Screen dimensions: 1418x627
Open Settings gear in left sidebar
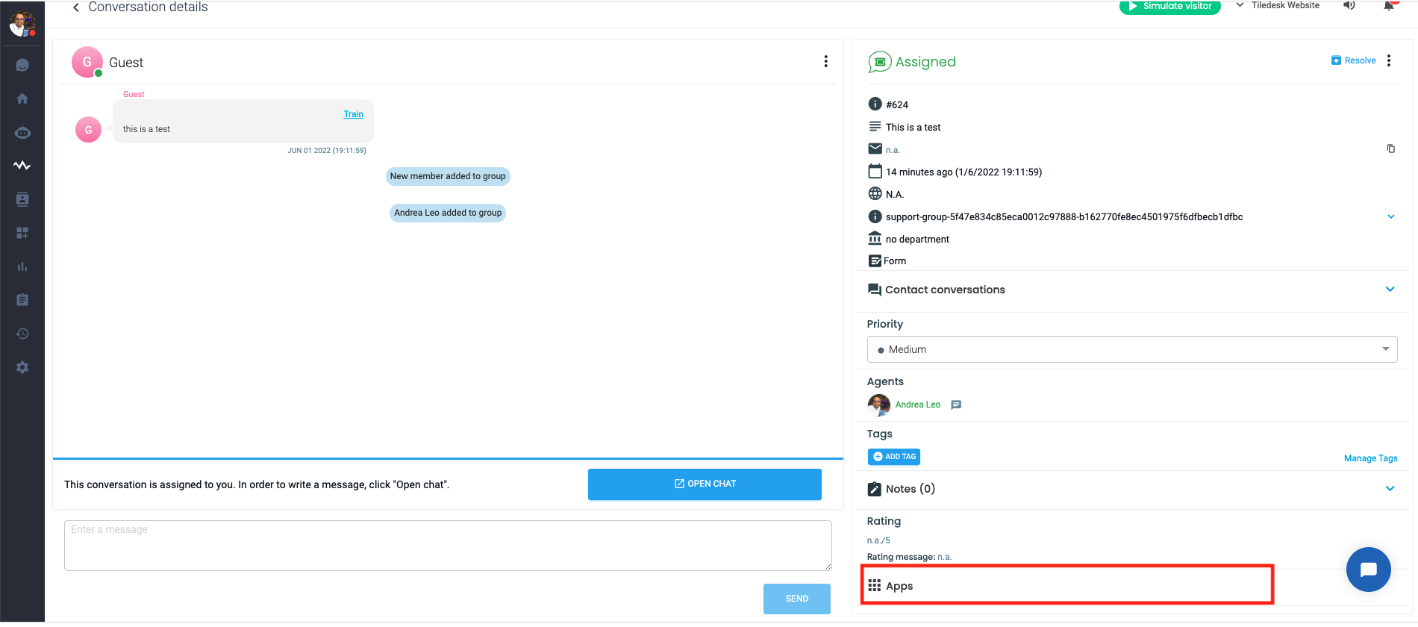pos(22,367)
